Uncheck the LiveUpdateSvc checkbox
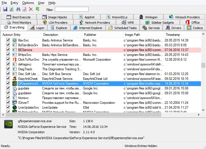This screenshot has height=149, width=206. (x=8, y=107)
